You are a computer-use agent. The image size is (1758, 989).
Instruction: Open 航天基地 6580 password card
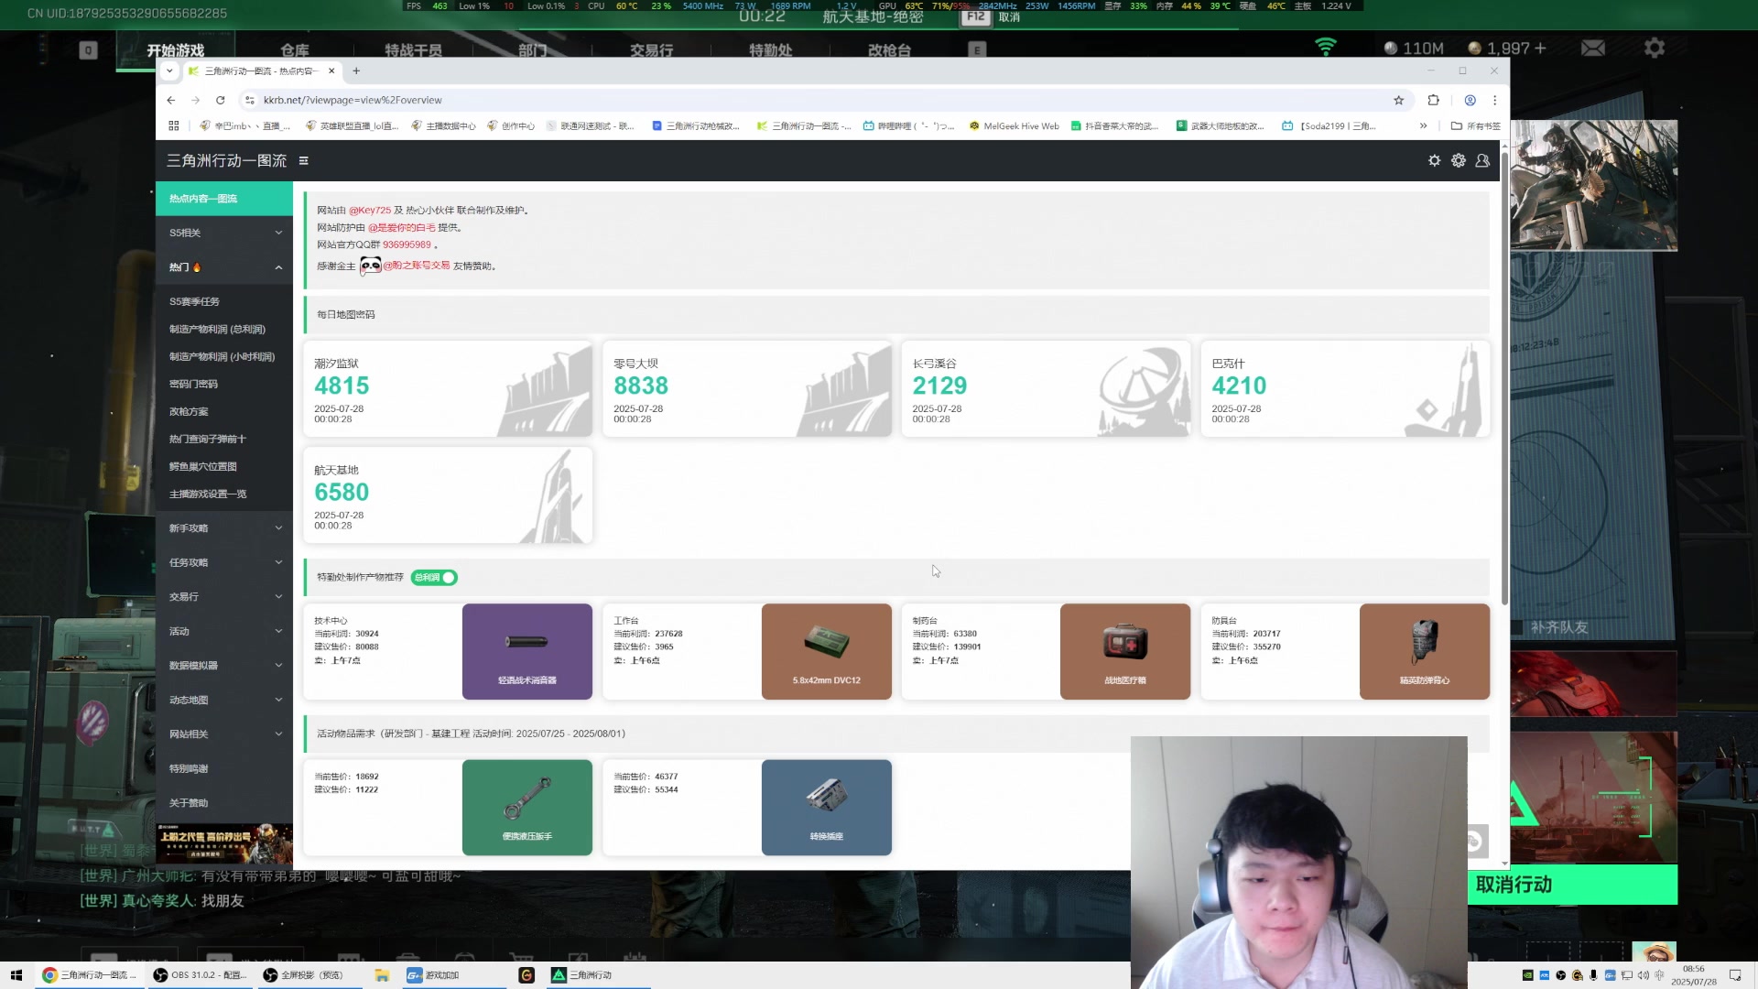pyautogui.click(x=448, y=495)
